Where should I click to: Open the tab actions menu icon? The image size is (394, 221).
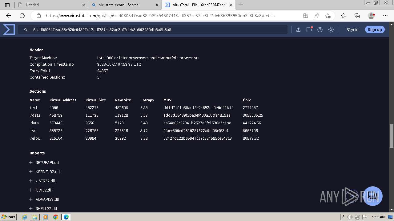(8, 5)
